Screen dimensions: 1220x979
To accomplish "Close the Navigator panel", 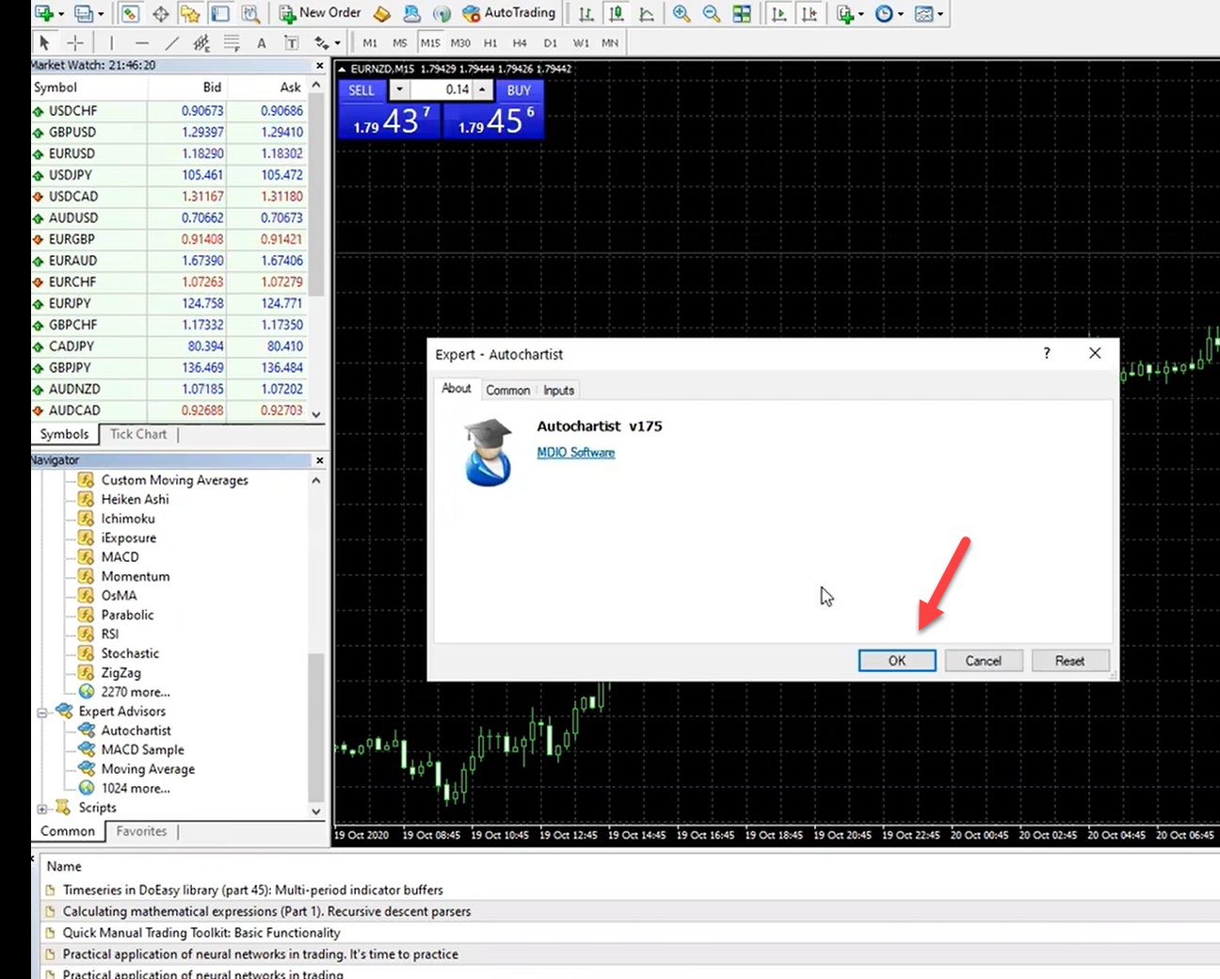I will pos(319,460).
